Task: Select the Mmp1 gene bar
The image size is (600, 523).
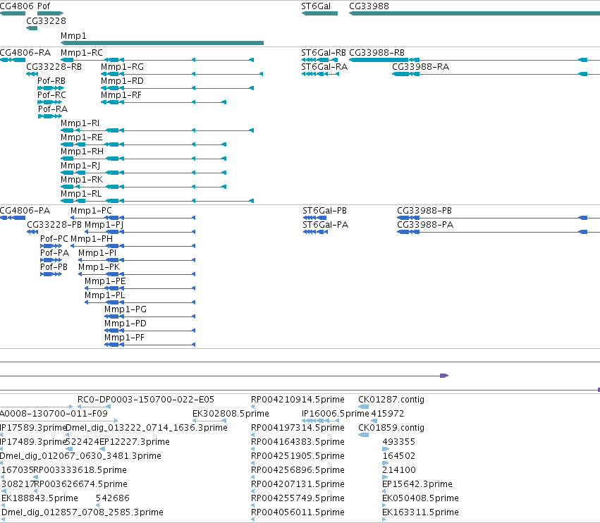Action: pos(162,43)
